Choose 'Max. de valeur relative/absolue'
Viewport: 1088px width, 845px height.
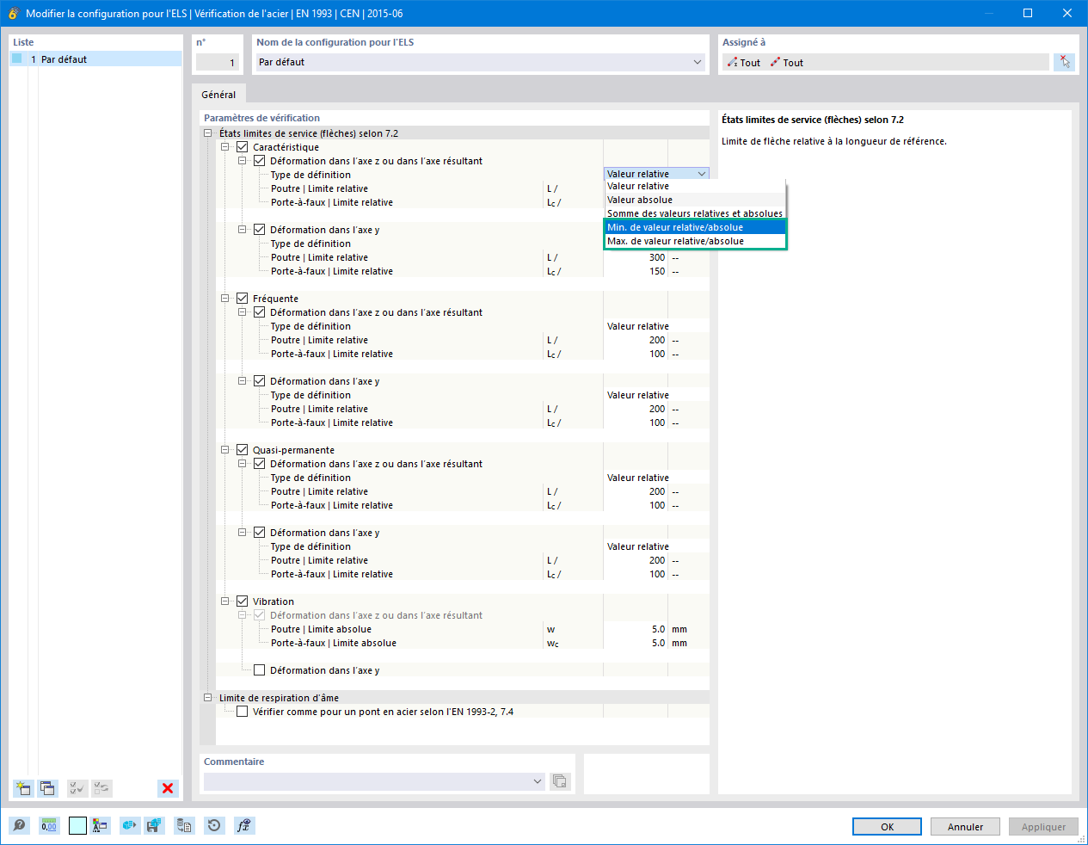(695, 241)
